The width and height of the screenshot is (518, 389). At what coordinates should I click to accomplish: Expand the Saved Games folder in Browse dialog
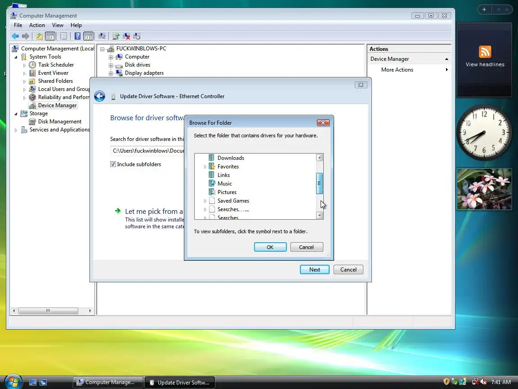pos(205,201)
